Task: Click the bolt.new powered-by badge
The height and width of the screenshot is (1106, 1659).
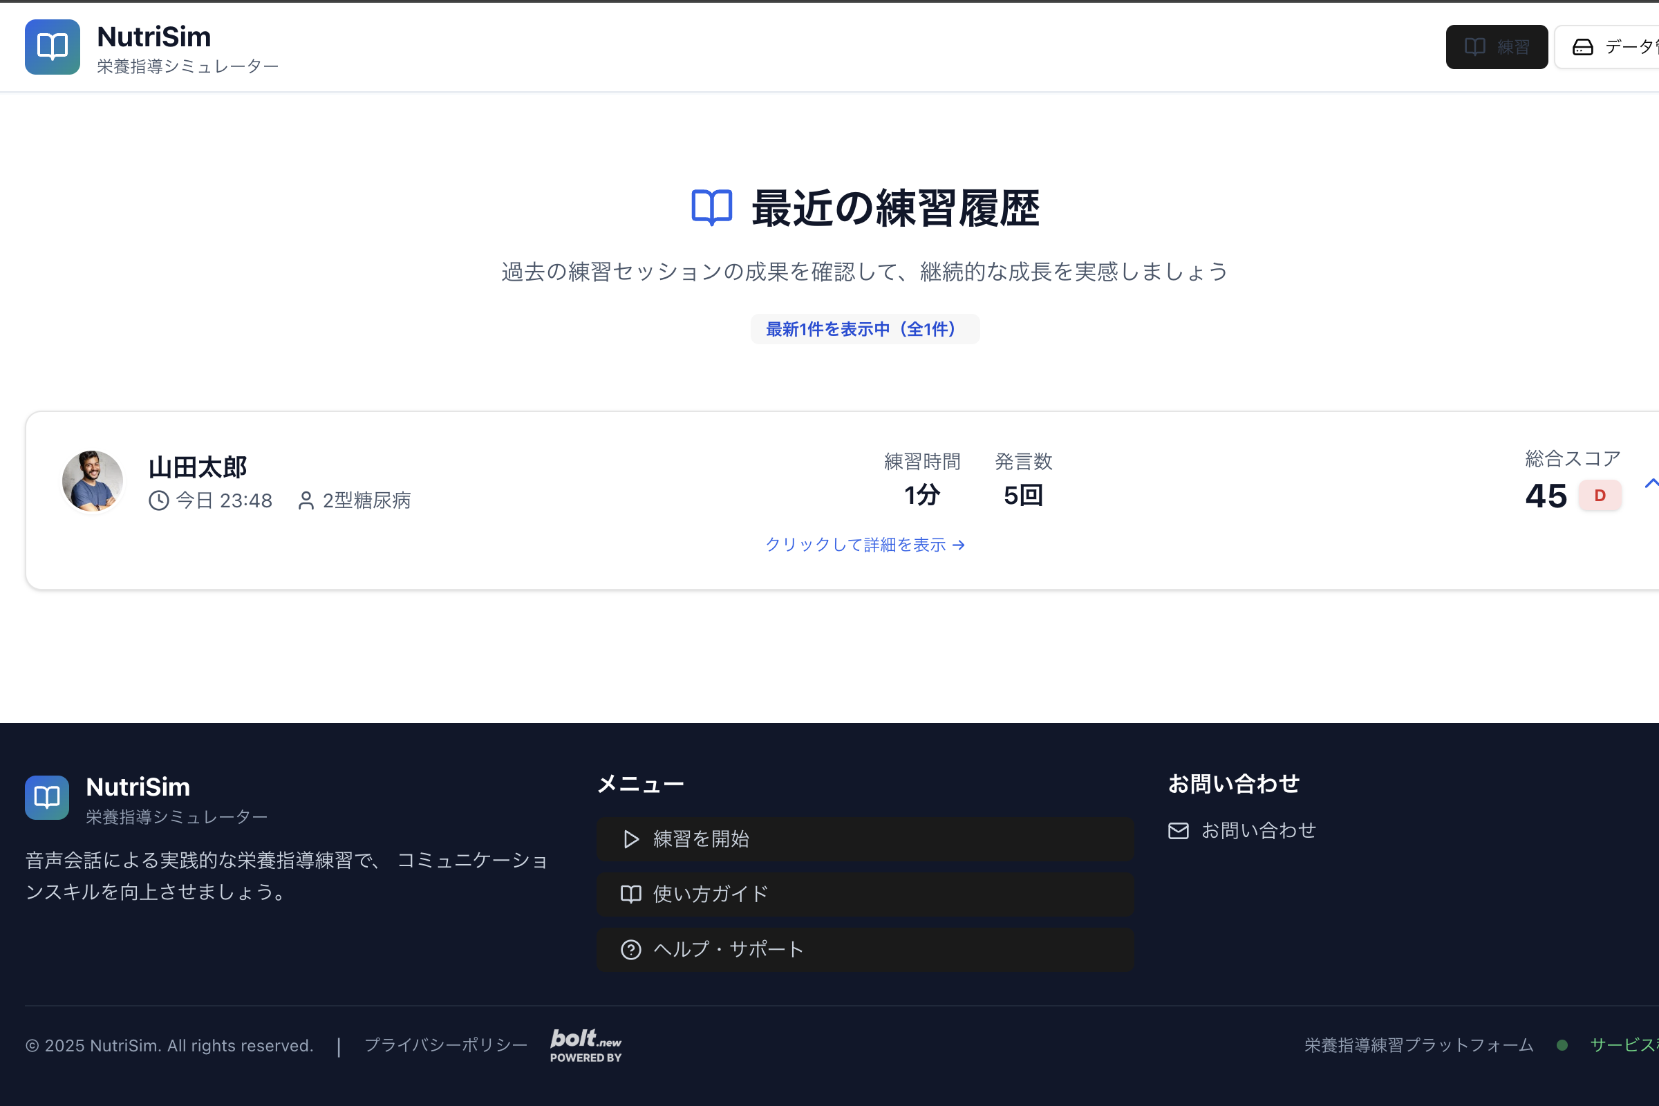Action: coord(585,1045)
